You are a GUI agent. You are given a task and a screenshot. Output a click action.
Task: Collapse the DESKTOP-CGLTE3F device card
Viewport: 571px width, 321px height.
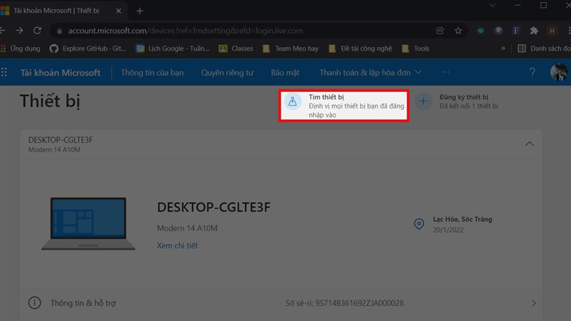tap(530, 144)
